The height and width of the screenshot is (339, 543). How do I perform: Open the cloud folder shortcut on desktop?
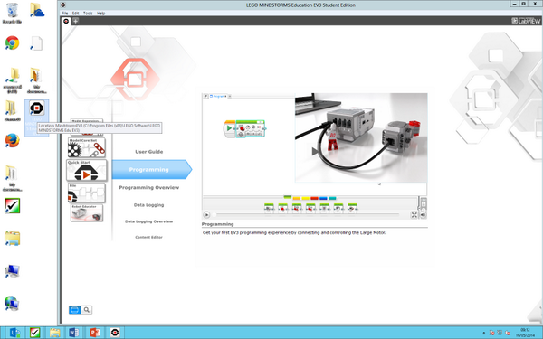36,10
